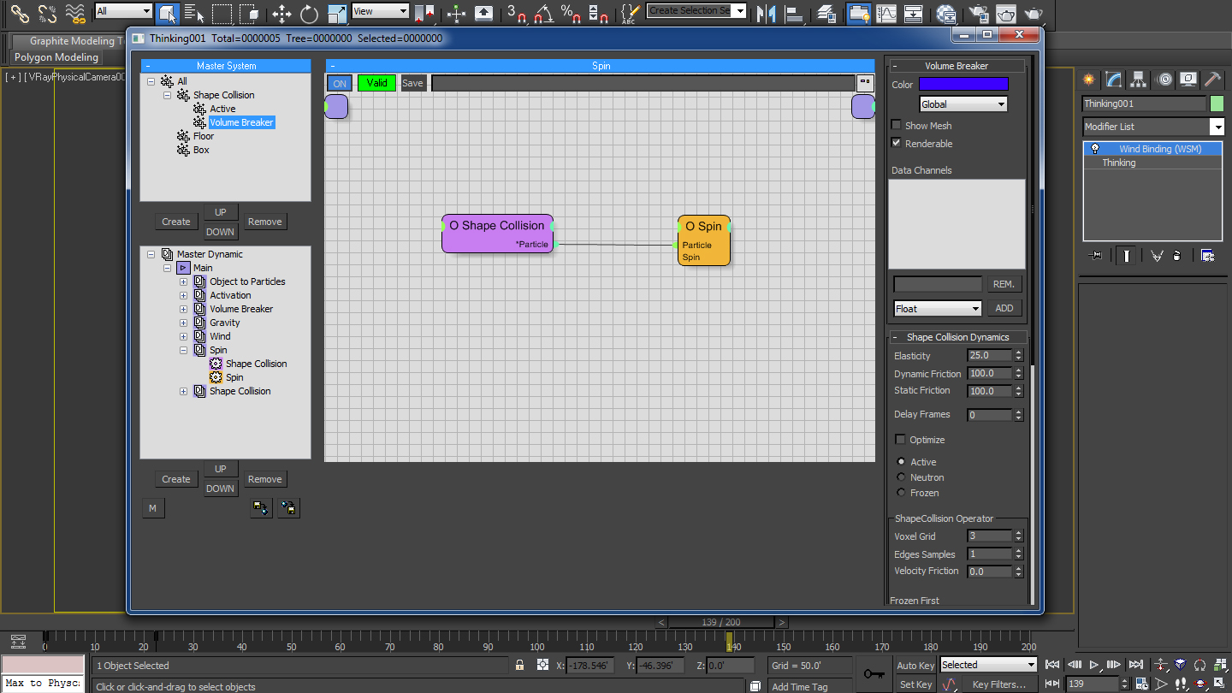1232x693 pixels.
Task: Click Pin Stack icon below modifier stack
Action: (x=1094, y=255)
